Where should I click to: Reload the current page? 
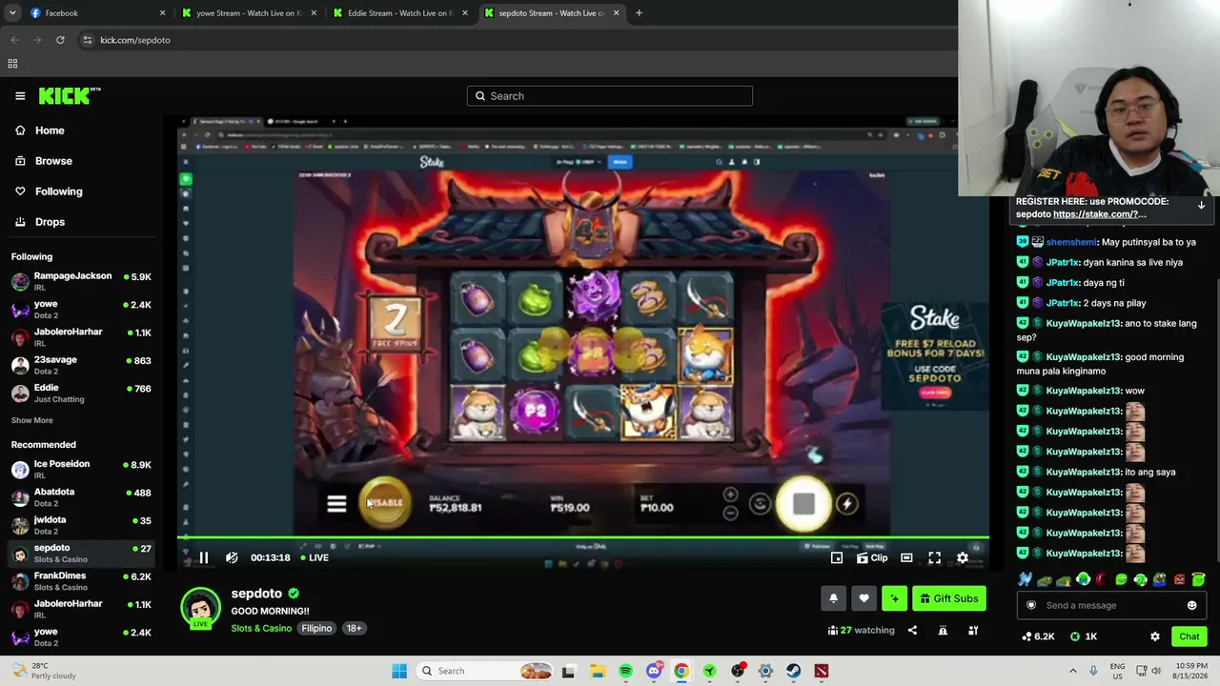(60, 40)
